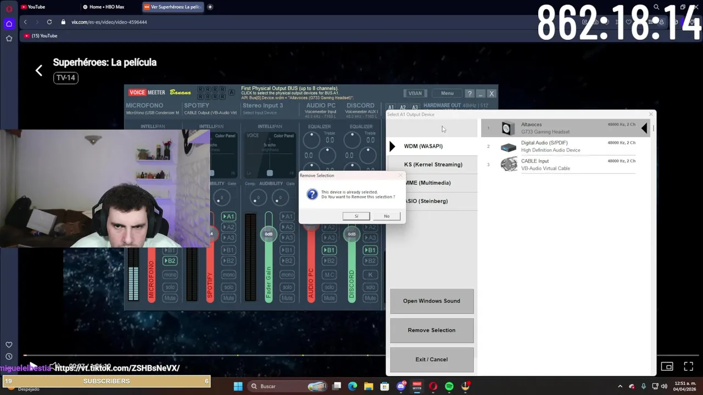The height and width of the screenshot is (395, 703).
Task: Click the Remove Selection button in the device panel
Action: pos(432,330)
